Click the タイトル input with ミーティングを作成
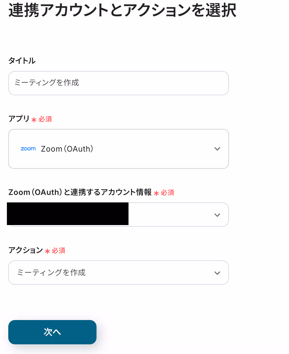This screenshot has height=354, width=289. (119, 83)
